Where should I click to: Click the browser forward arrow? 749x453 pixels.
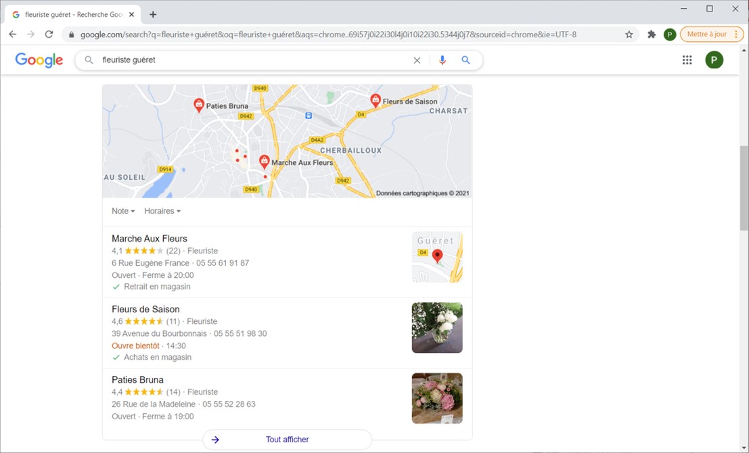[31, 34]
